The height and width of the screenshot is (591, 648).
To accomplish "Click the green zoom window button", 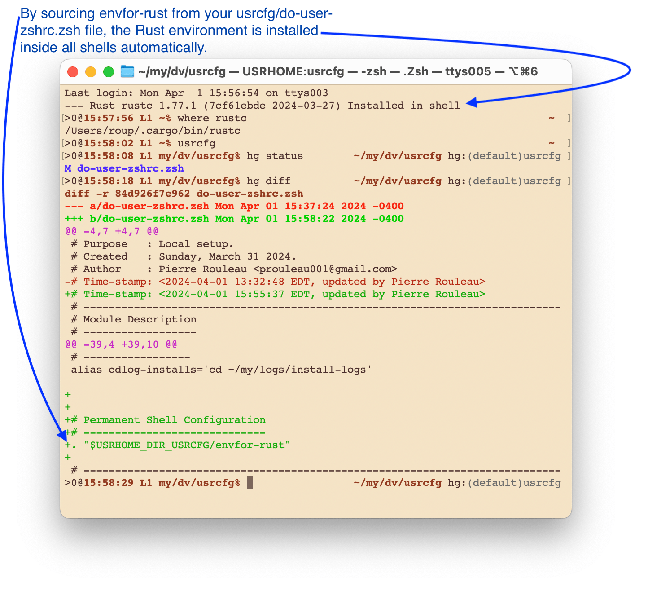I will click(x=109, y=72).
